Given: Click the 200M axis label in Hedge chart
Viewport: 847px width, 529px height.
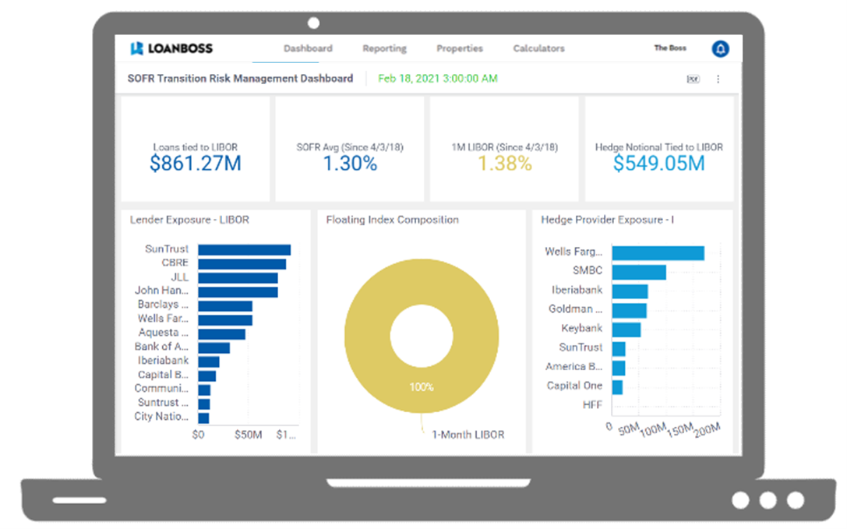Looking at the screenshot, I should click(x=707, y=429).
